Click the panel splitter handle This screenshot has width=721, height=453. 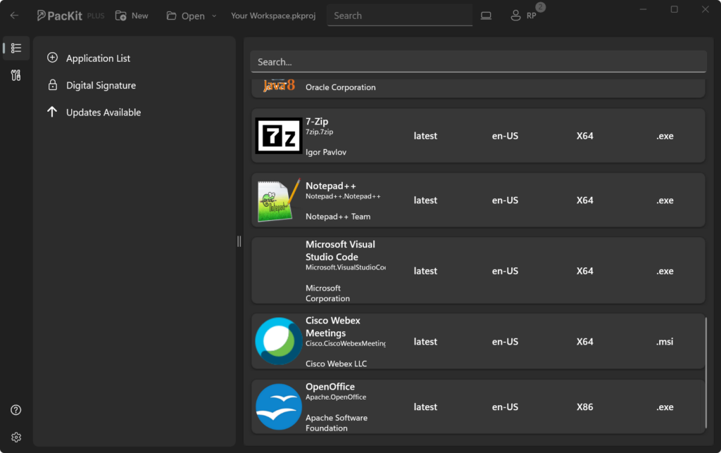tap(239, 241)
